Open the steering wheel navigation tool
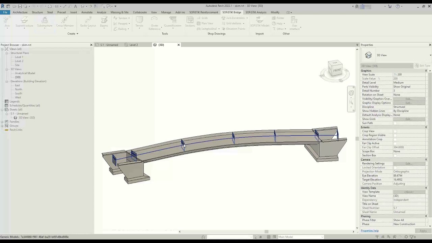The height and width of the screenshot is (243, 432). pos(351,93)
